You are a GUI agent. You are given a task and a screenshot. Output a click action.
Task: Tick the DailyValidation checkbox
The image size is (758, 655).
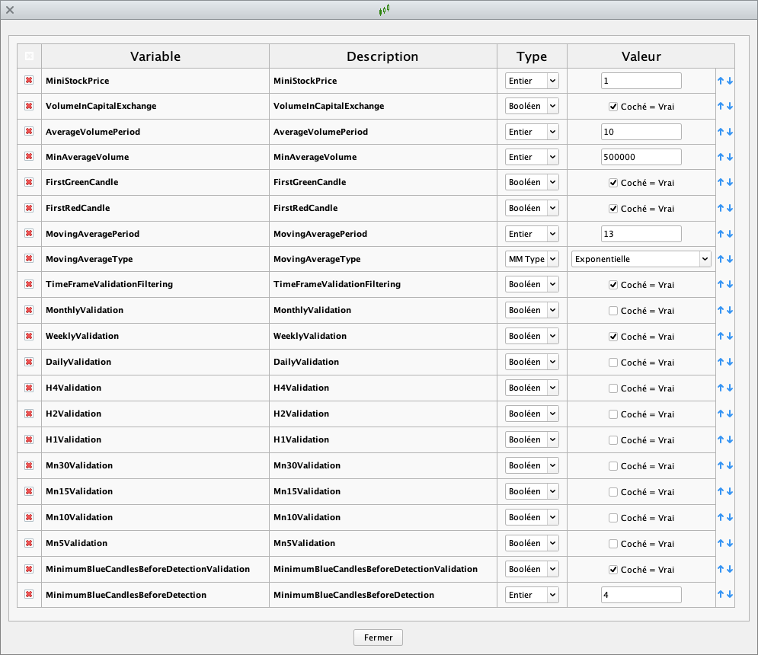[x=613, y=362]
